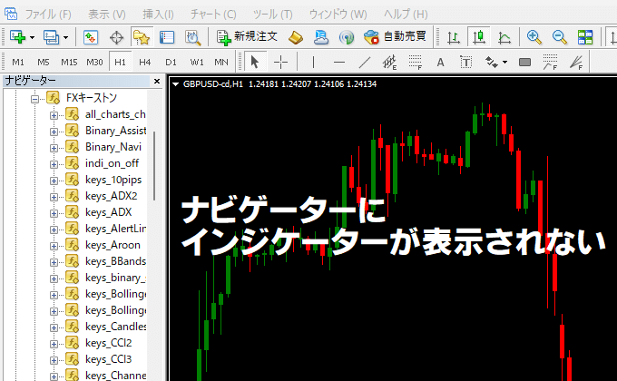
Task: Zoom out on the chart
Action: click(559, 37)
